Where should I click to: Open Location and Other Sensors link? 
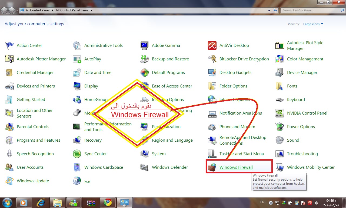coord(35,113)
